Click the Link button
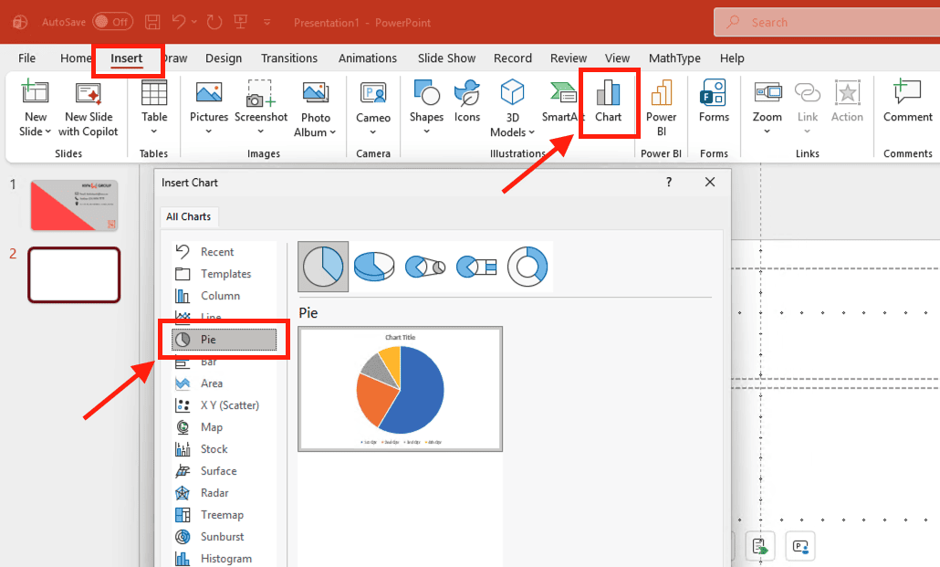 (x=808, y=109)
